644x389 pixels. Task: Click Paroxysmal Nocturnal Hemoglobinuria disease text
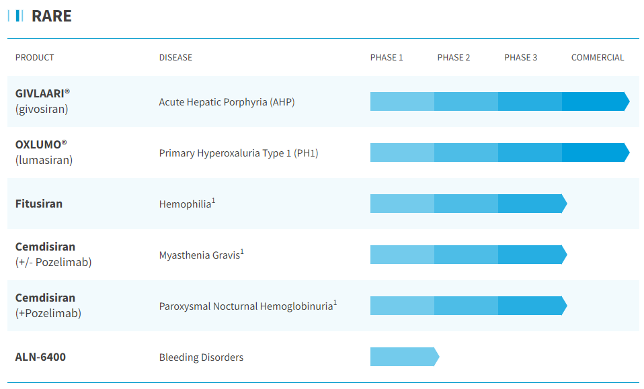[245, 306]
